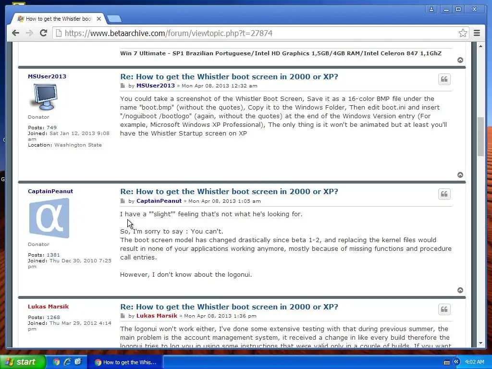The image size is (492, 369).
Task: Quote Lukas Marsik's post
Action: (x=444, y=309)
